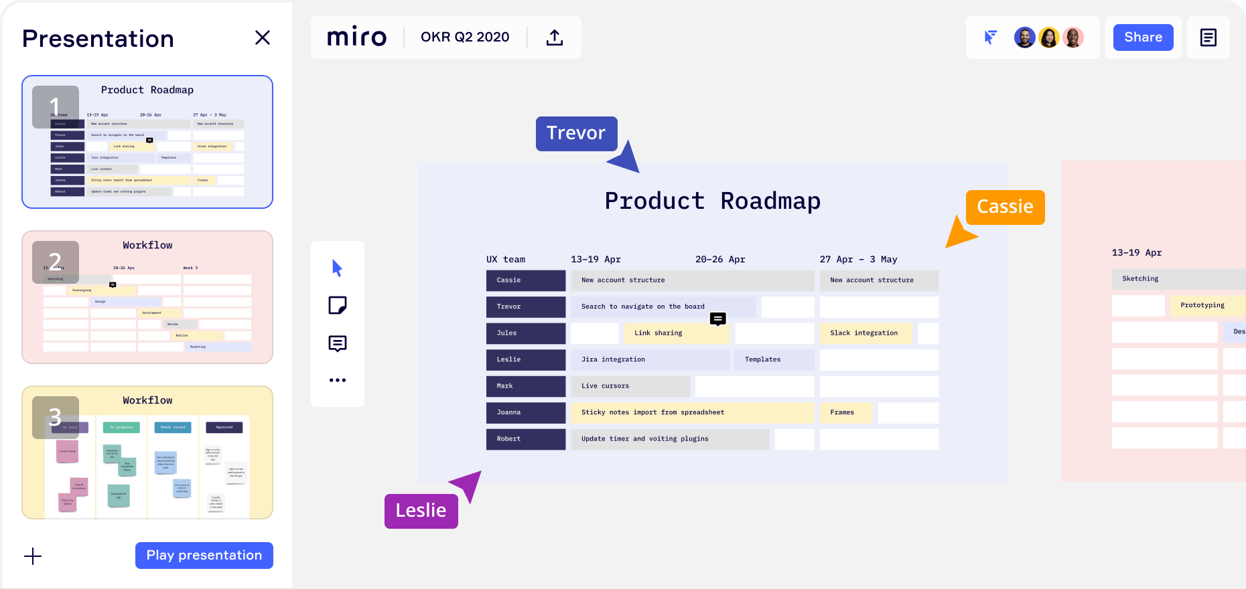Select the sticky note tool

(338, 306)
